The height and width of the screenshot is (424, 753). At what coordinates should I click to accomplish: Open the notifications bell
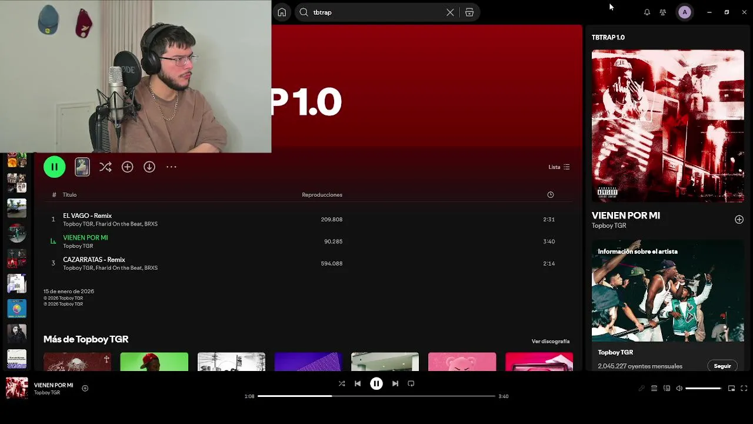(x=647, y=12)
